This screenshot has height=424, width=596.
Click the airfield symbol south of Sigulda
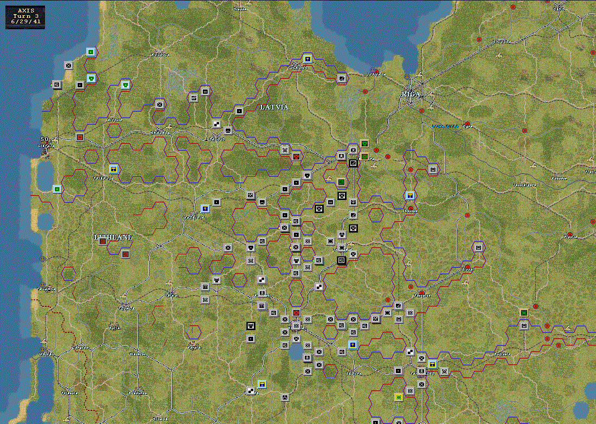(x=499, y=56)
